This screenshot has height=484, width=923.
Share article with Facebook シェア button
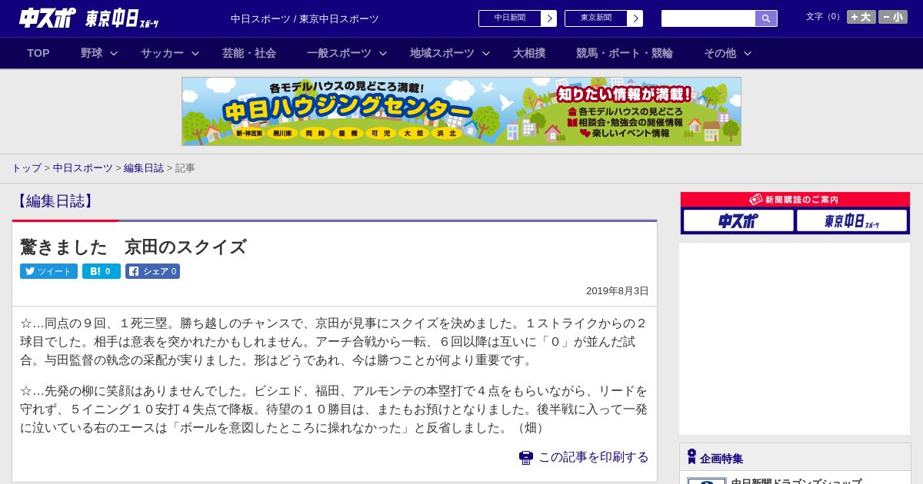click(x=152, y=271)
